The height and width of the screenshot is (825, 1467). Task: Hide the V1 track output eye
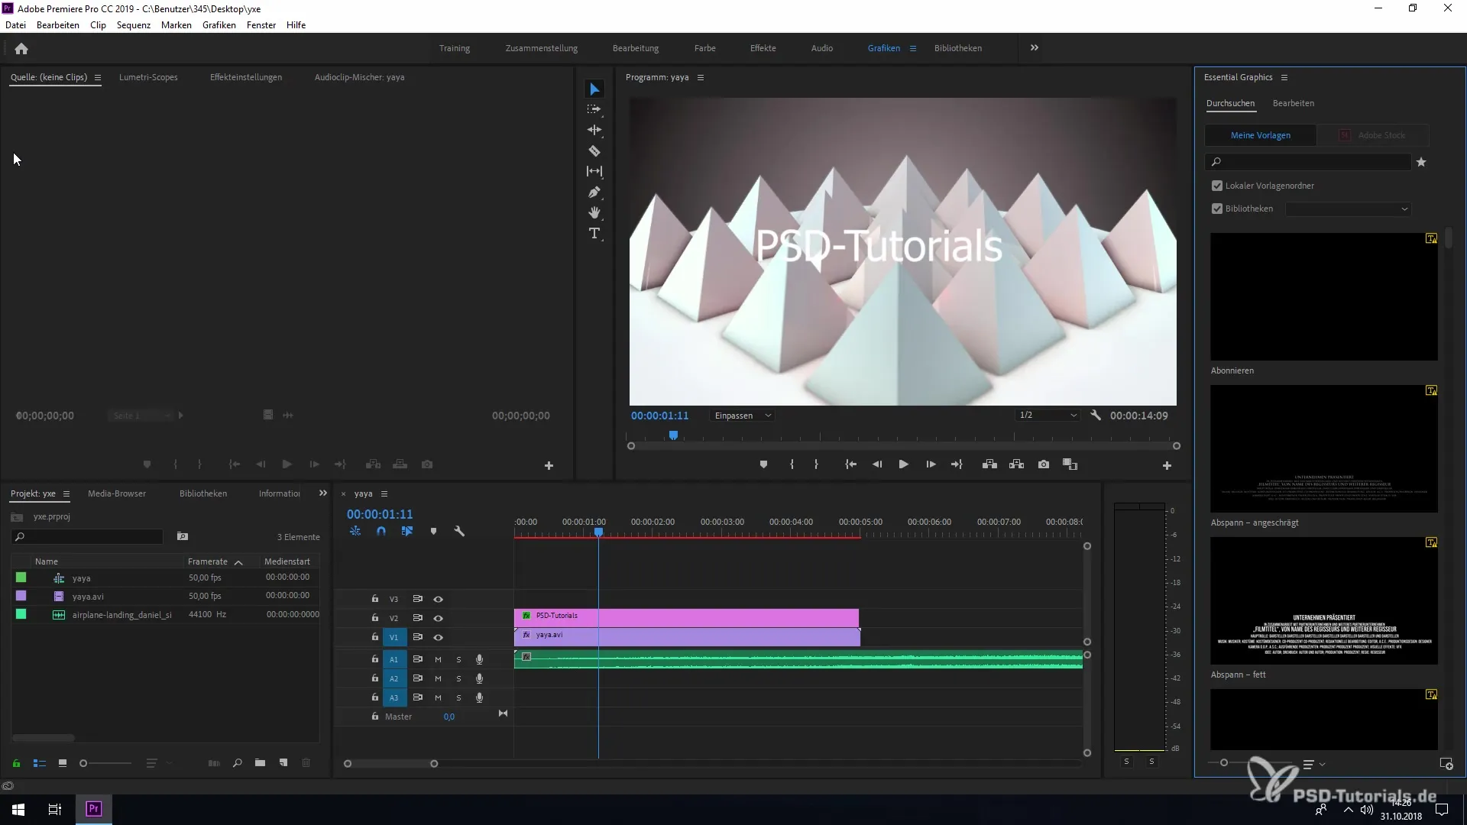click(439, 637)
